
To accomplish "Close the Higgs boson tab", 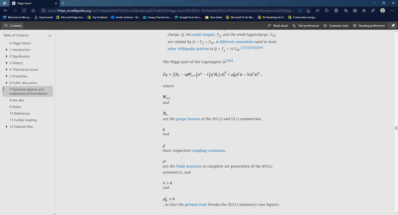I will (x=56, y=3).
